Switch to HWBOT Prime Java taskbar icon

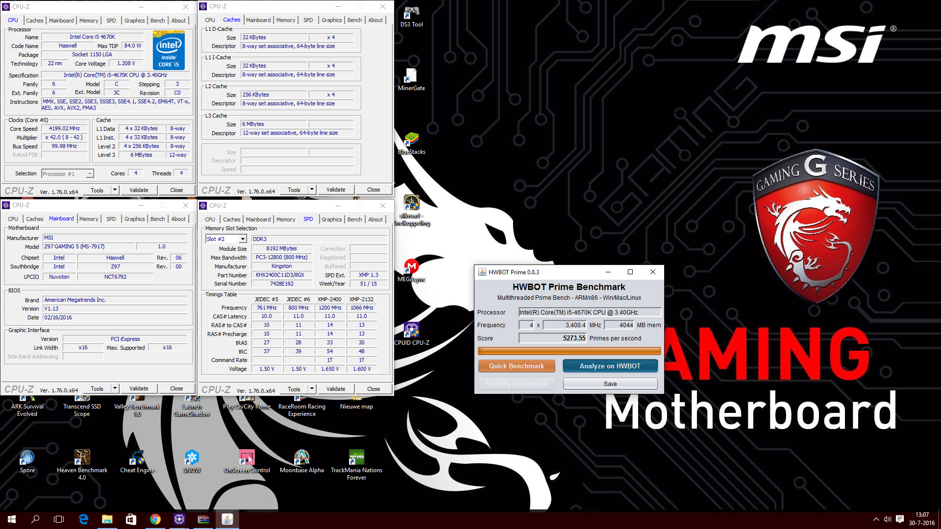(x=227, y=519)
